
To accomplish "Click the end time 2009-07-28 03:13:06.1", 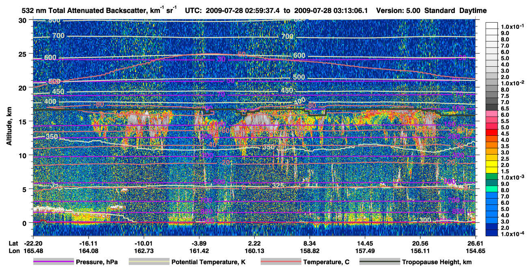I will [331, 11].
